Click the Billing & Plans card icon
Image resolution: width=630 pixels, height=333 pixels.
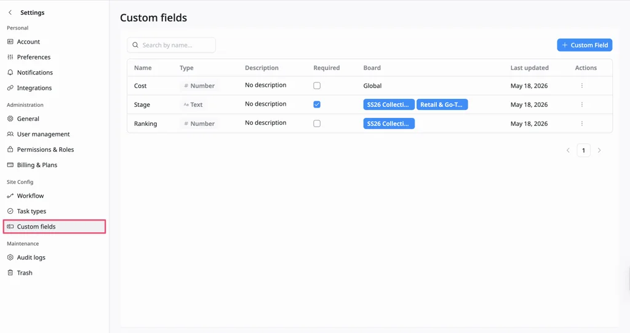point(10,165)
